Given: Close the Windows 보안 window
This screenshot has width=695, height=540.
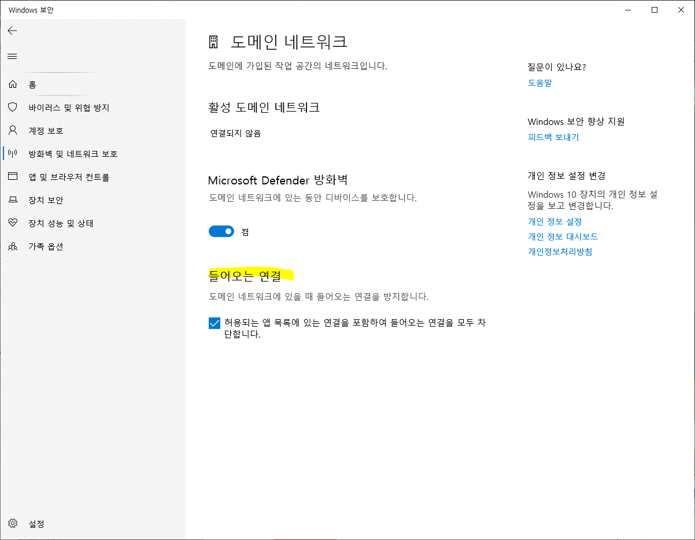Looking at the screenshot, I should tap(681, 10).
